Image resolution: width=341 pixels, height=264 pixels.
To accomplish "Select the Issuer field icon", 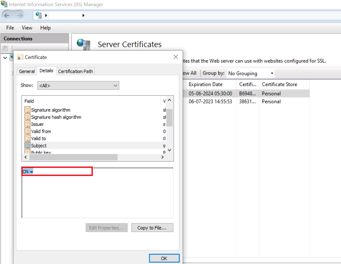I will (27, 124).
